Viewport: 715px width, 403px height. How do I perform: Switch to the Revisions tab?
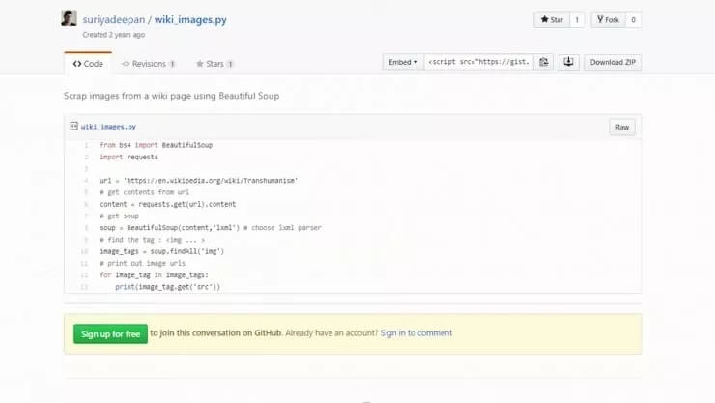click(x=148, y=64)
